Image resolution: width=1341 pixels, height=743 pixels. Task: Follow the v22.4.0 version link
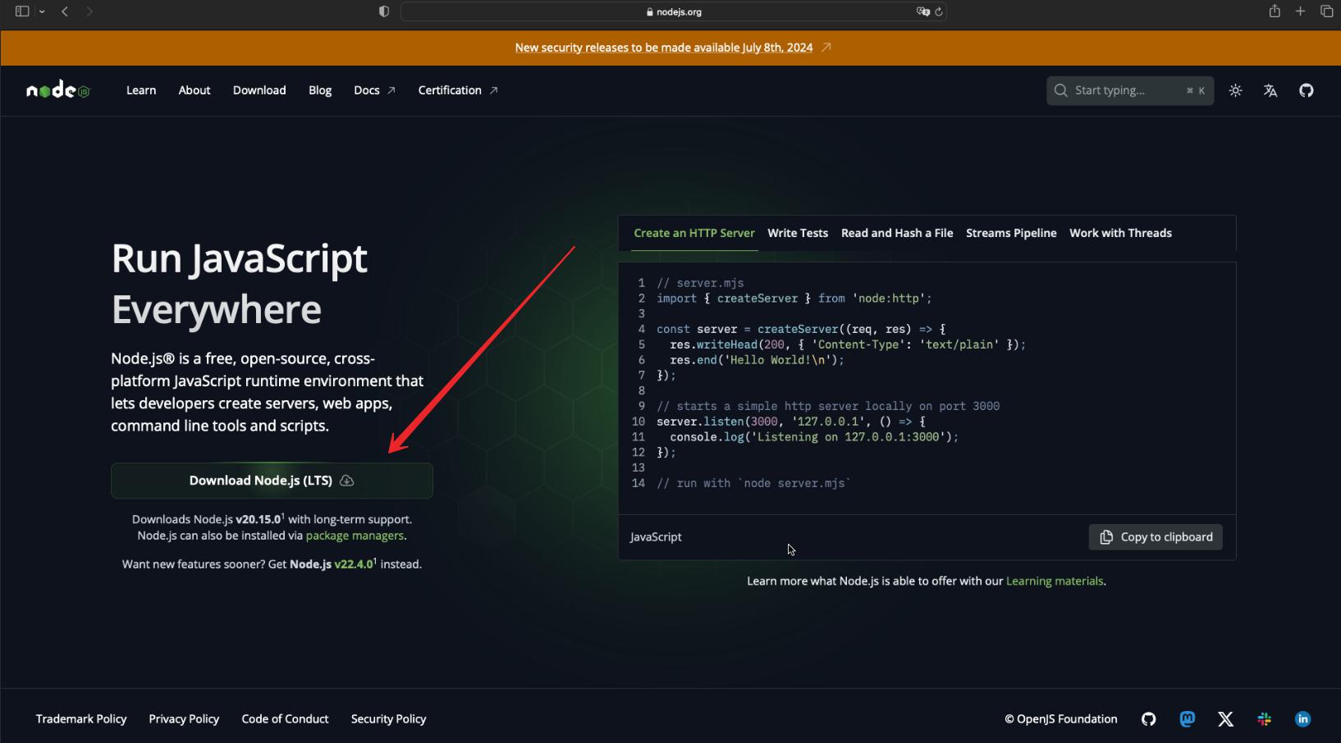(x=355, y=564)
